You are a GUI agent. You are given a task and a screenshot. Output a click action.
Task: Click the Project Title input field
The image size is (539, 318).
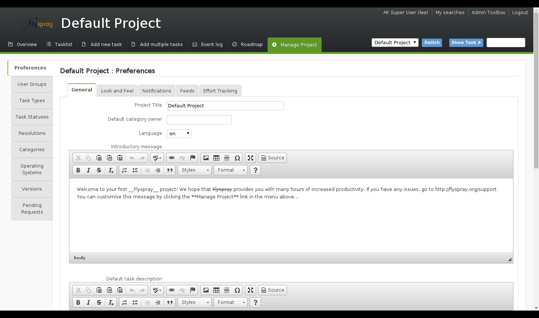click(225, 106)
